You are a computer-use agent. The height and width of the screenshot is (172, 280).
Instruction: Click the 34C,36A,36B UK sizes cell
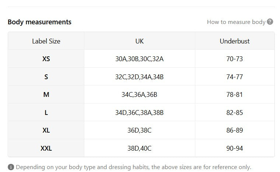[x=140, y=95]
